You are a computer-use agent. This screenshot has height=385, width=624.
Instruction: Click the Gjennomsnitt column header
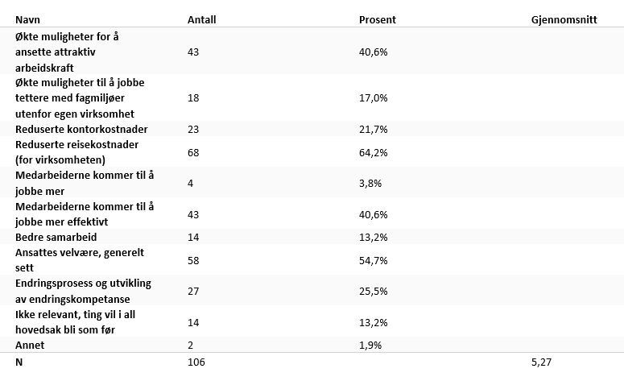click(x=564, y=20)
